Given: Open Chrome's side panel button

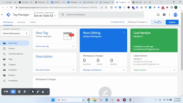Looking at the screenshot, I should (x=171, y=8).
